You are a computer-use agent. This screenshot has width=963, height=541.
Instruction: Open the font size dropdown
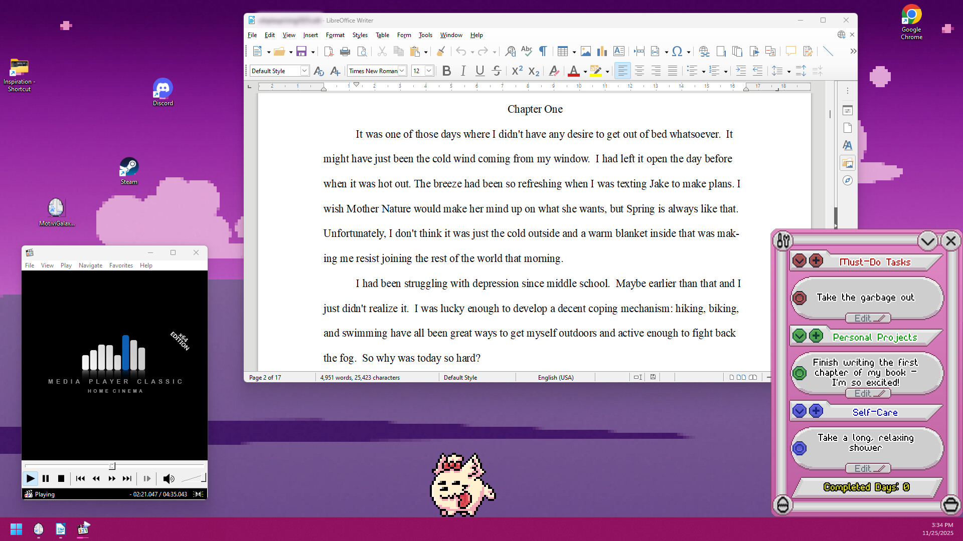[x=429, y=71]
